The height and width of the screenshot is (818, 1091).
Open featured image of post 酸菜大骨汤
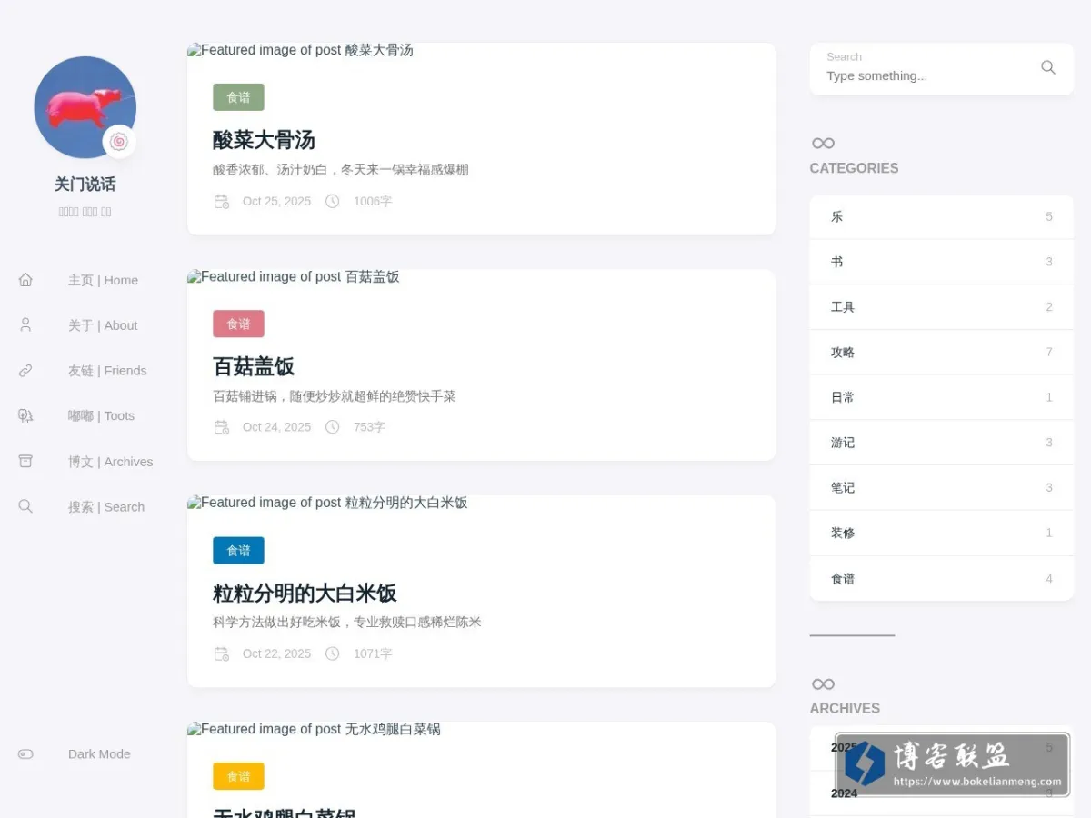300,50
